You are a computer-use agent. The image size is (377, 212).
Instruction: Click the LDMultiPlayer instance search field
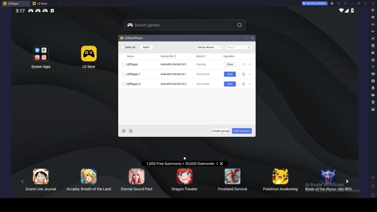(x=237, y=47)
